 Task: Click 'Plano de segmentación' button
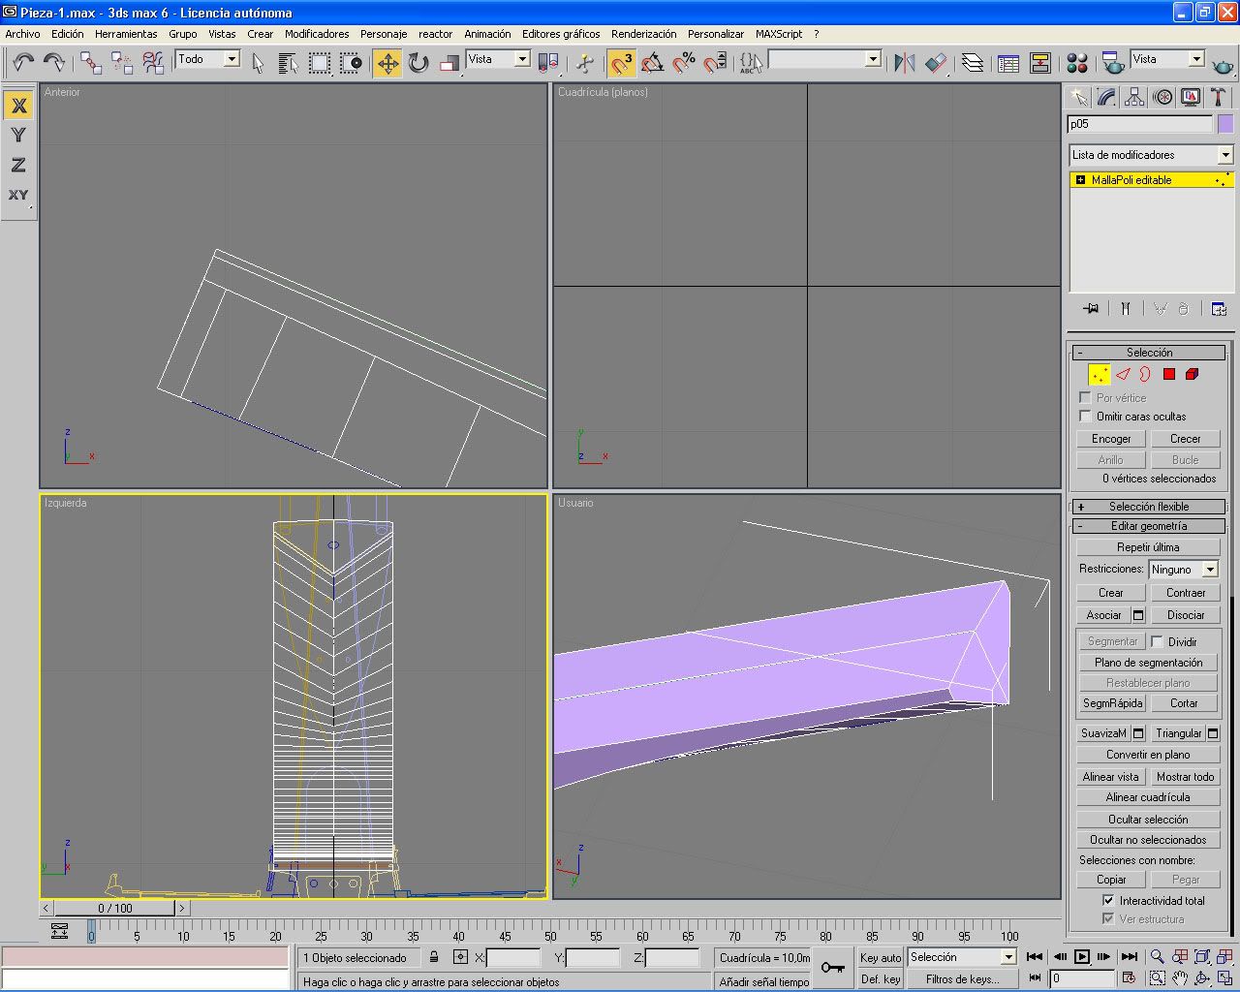click(x=1149, y=663)
